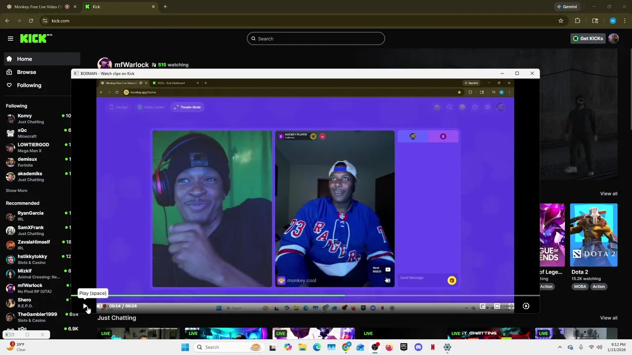Click the Just Chatting section heading

coord(117,318)
